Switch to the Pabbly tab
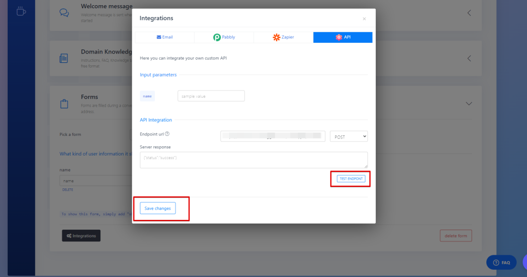The width and height of the screenshot is (527, 277). (x=224, y=37)
